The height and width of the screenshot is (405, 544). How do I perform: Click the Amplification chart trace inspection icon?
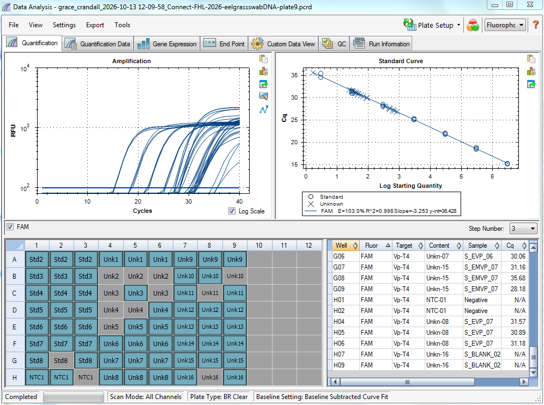tap(263, 97)
